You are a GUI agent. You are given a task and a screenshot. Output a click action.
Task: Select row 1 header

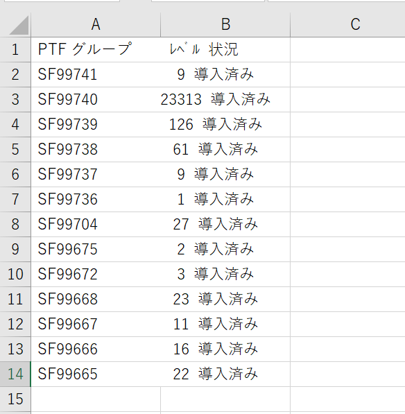pos(15,50)
